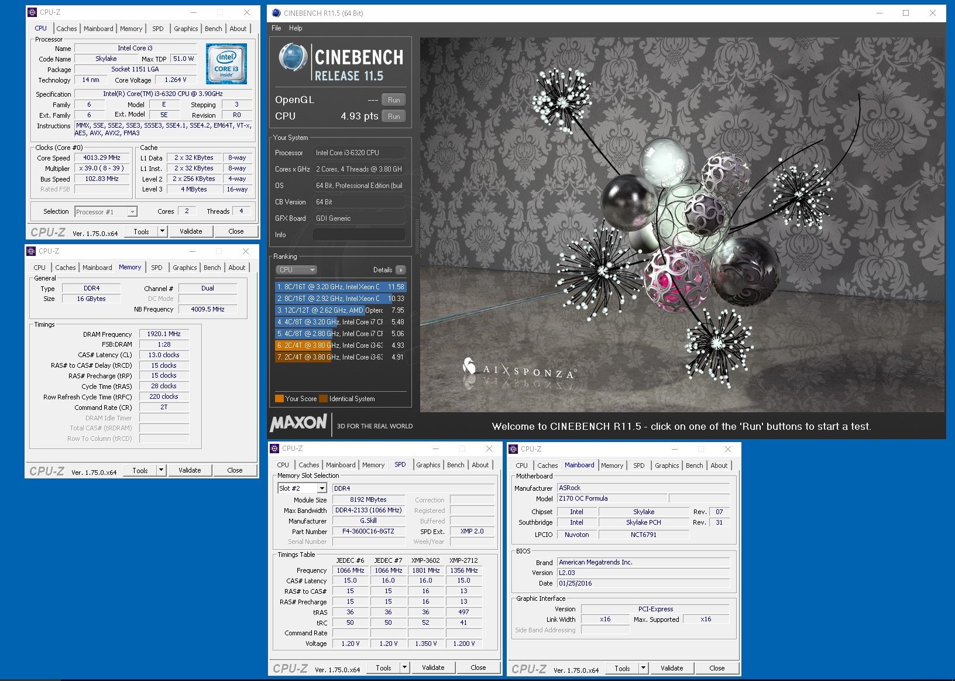Open the Cinebench Help menu
Screen dimensions: 955x681
296,28
